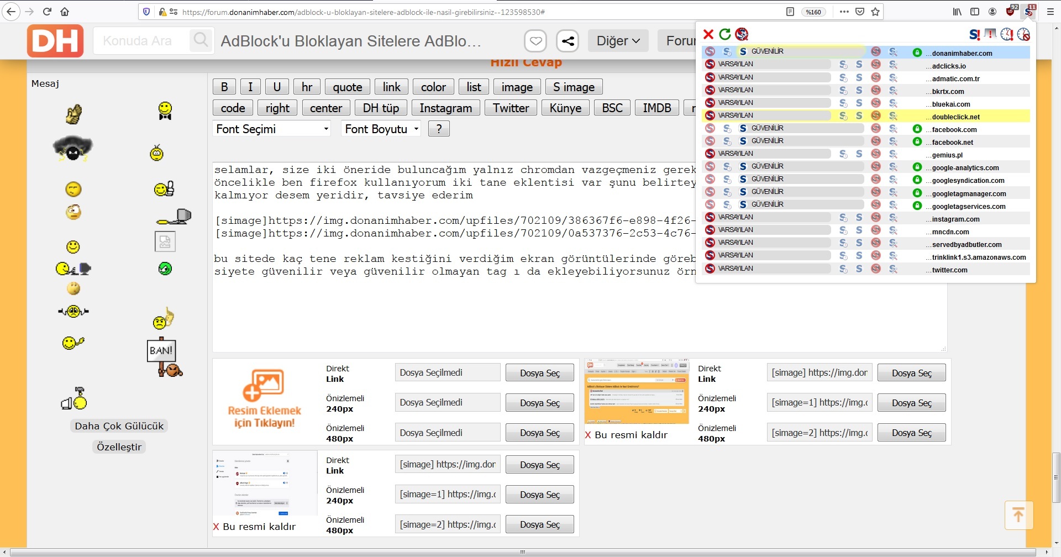Click the browser Home icon
The image size is (1061, 557).
pos(65,12)
